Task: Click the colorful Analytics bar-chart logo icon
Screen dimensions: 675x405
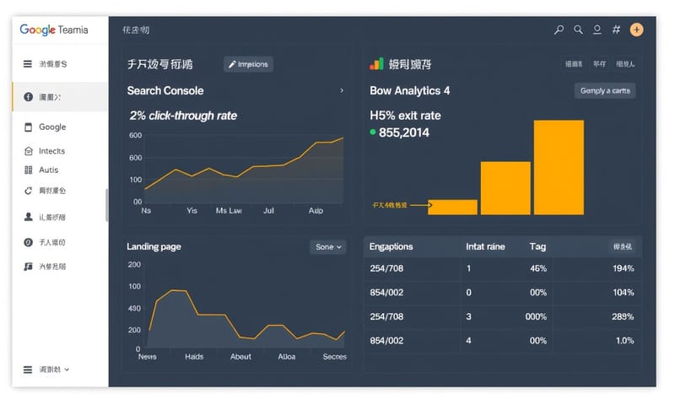Action: pyautogui.click(x=376, y=64)
